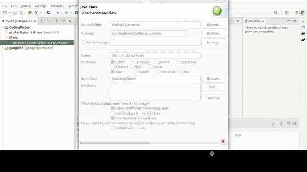
Task: Minimize the Package Explorer panel
Action: point(64,21)
